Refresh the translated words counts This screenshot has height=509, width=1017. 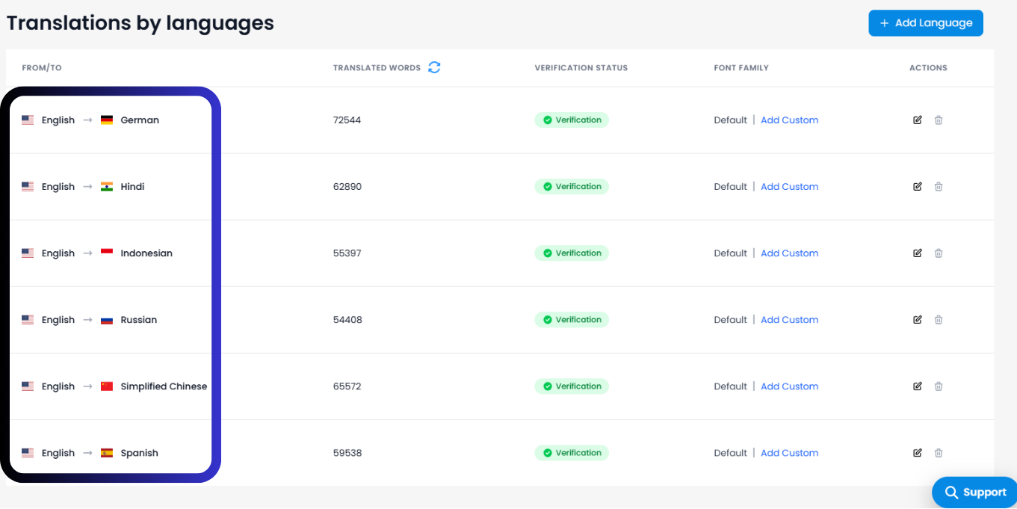(x=434, y=67)
